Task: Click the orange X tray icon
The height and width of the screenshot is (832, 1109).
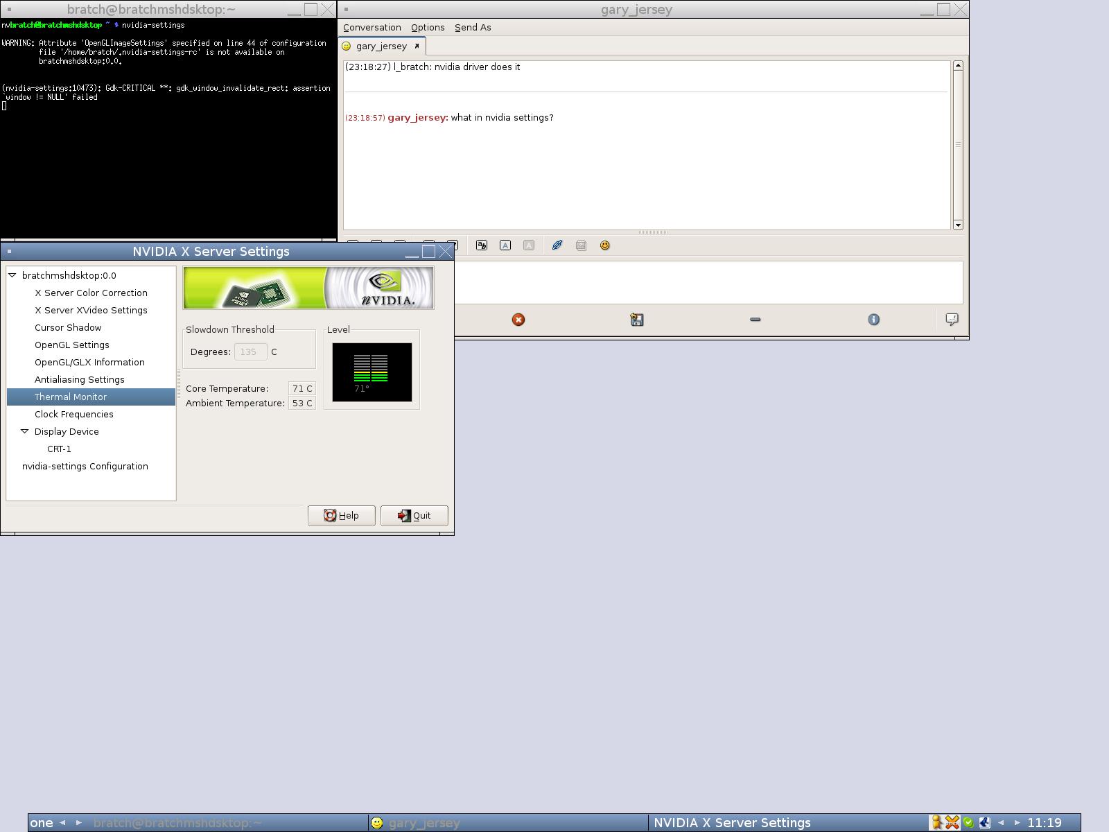Action: [x=952, y=823]
